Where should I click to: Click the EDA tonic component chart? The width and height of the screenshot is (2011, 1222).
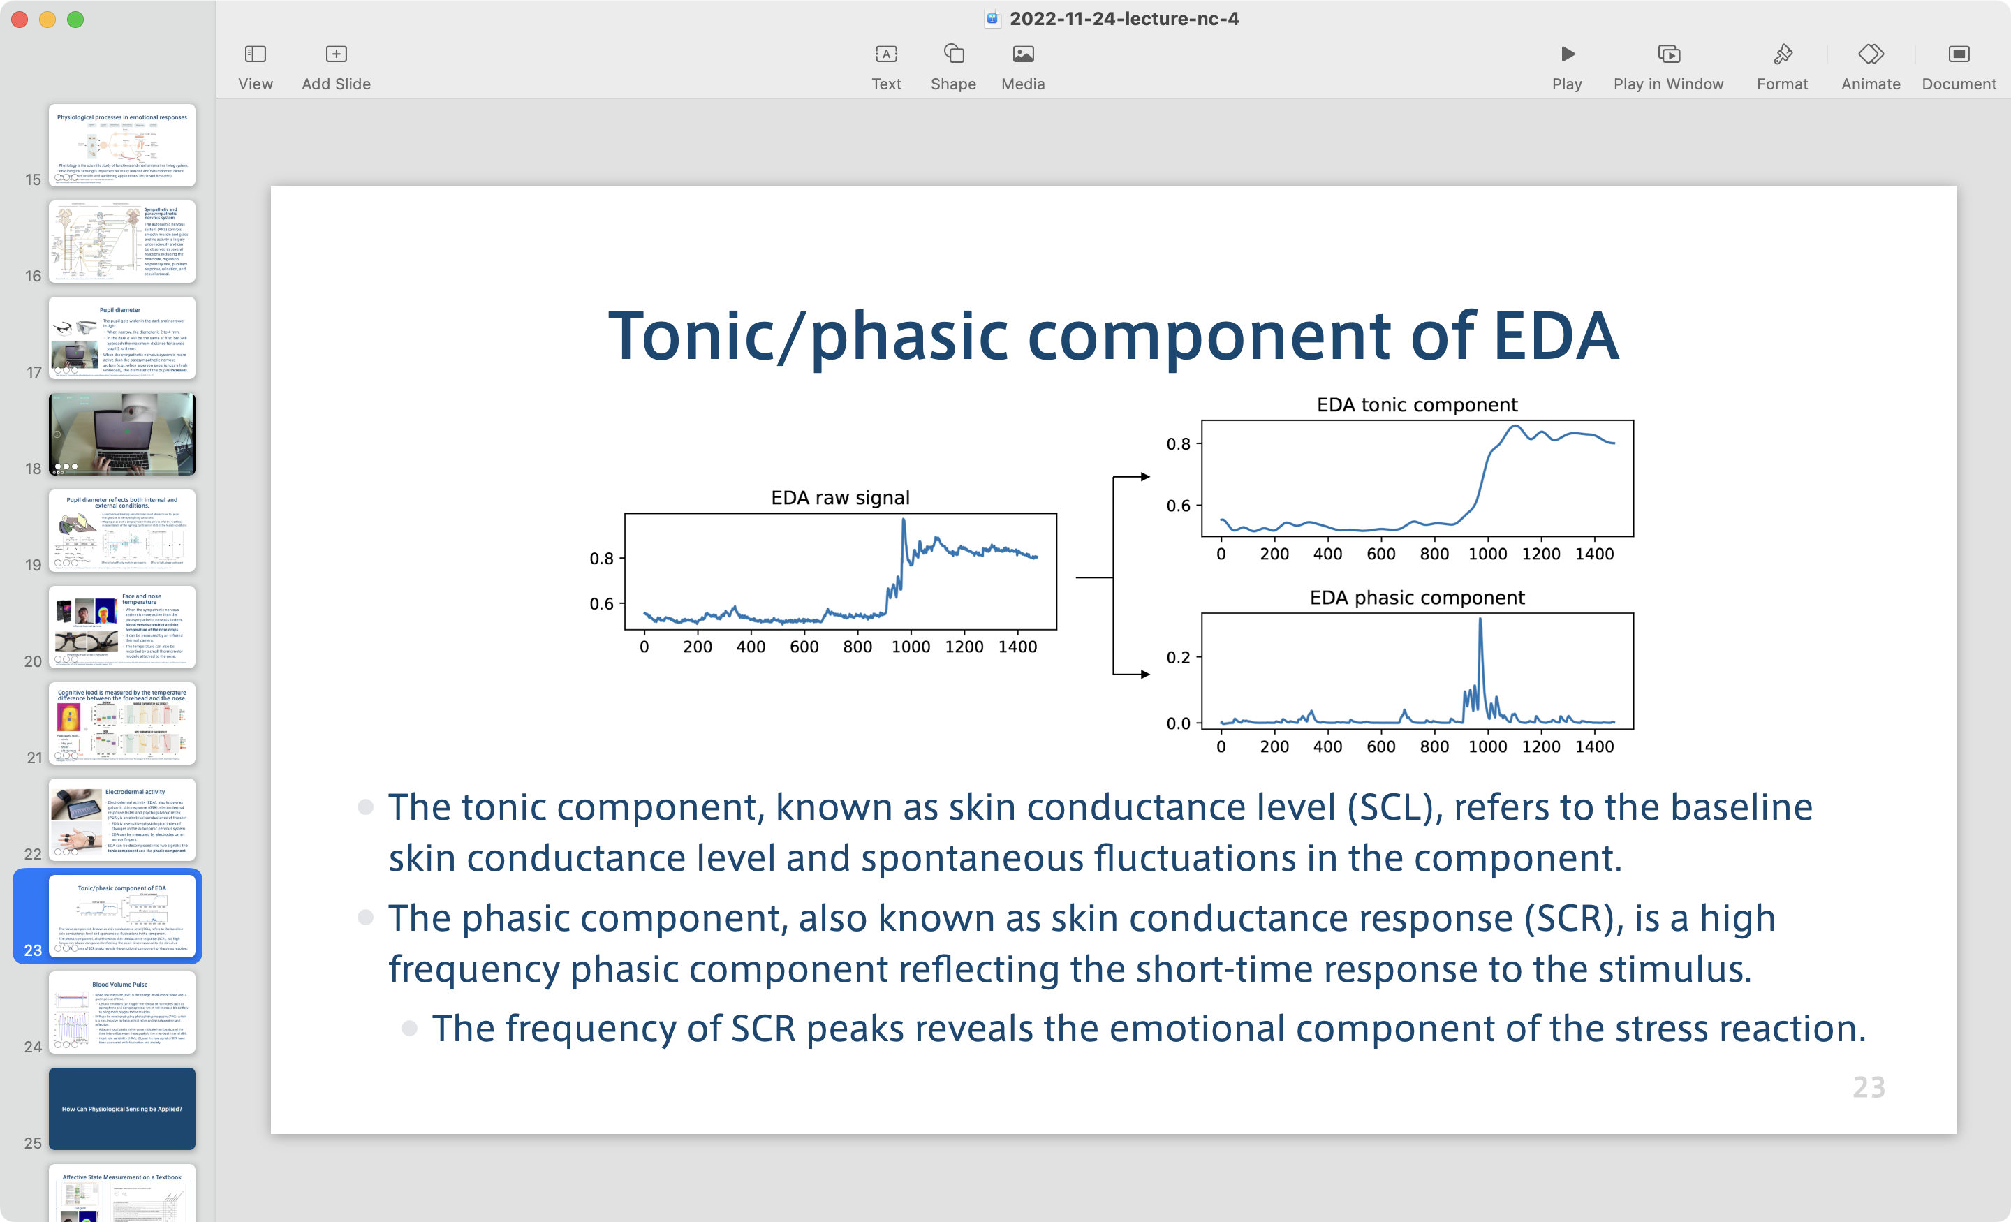tap(1416, 478)
